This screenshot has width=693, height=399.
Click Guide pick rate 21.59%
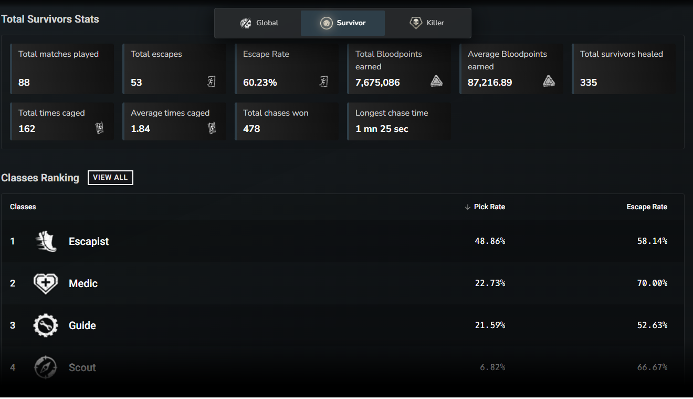pyautogui.click(x=490, y=325)
